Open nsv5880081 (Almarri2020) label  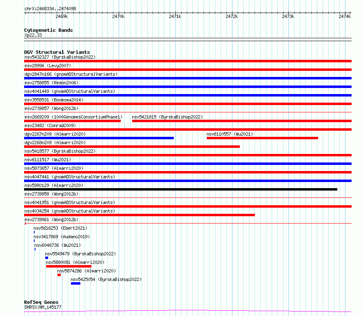tap(75, 262)
